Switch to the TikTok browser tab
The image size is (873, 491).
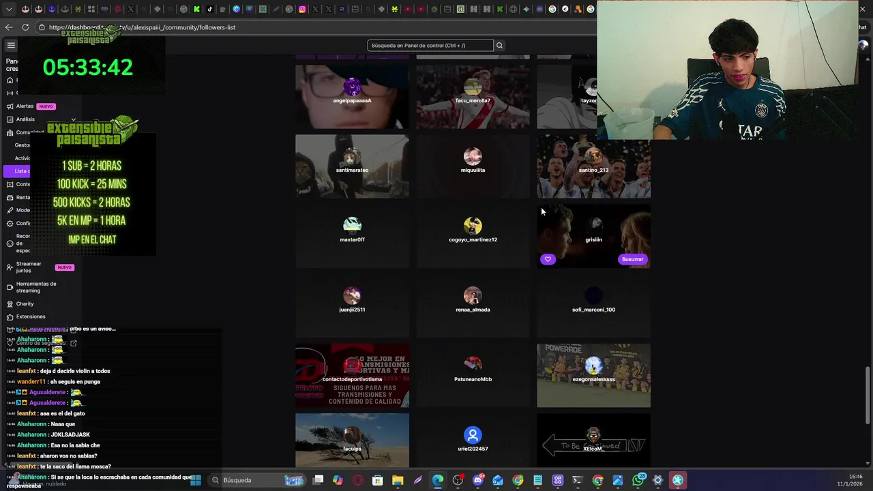click(209, 9)
